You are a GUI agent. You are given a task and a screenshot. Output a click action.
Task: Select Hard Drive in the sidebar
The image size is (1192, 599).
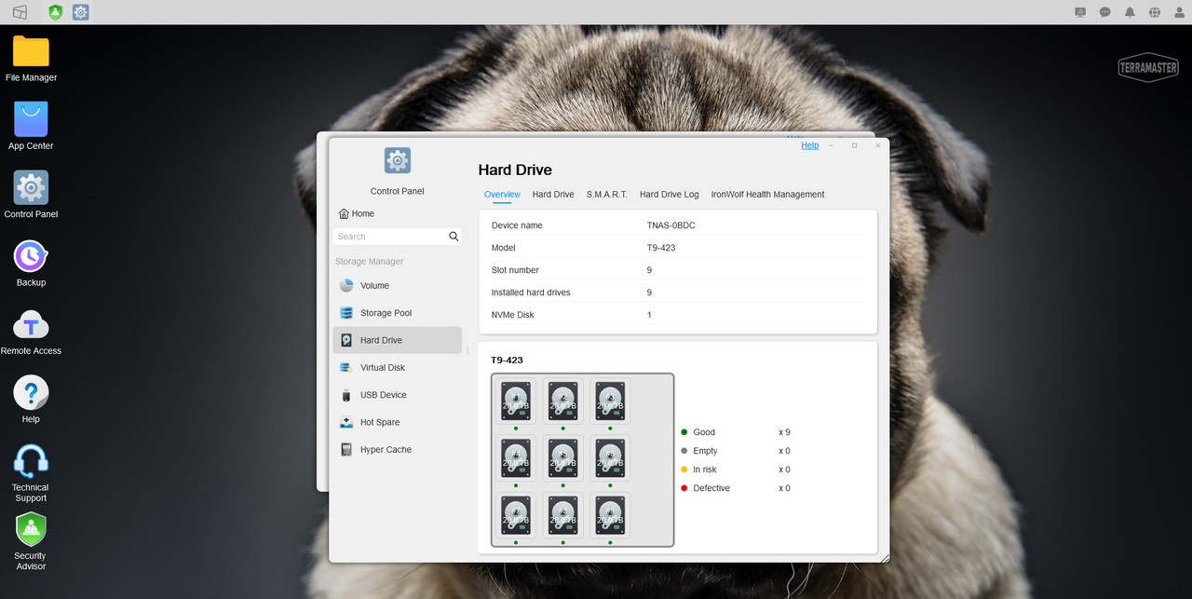[398, 340]
